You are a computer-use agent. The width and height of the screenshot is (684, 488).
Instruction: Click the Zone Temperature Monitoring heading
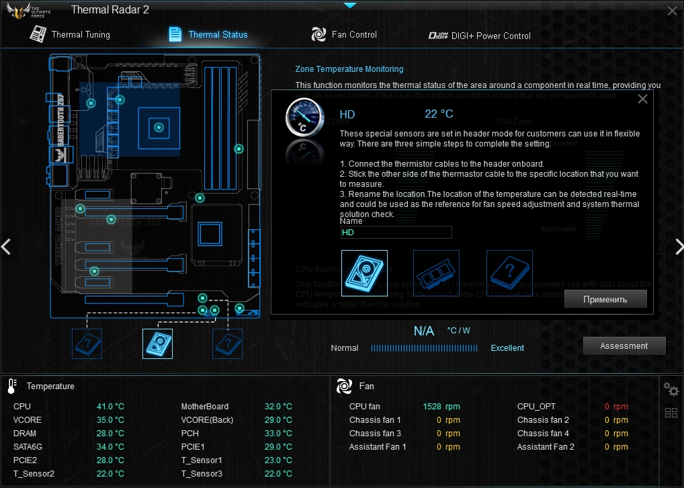(349, 69)
